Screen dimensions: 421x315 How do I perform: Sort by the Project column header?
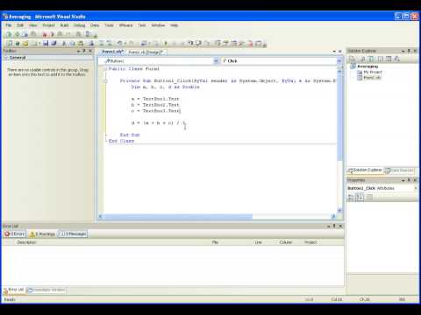pyautogui.click(x=310, y=242)
